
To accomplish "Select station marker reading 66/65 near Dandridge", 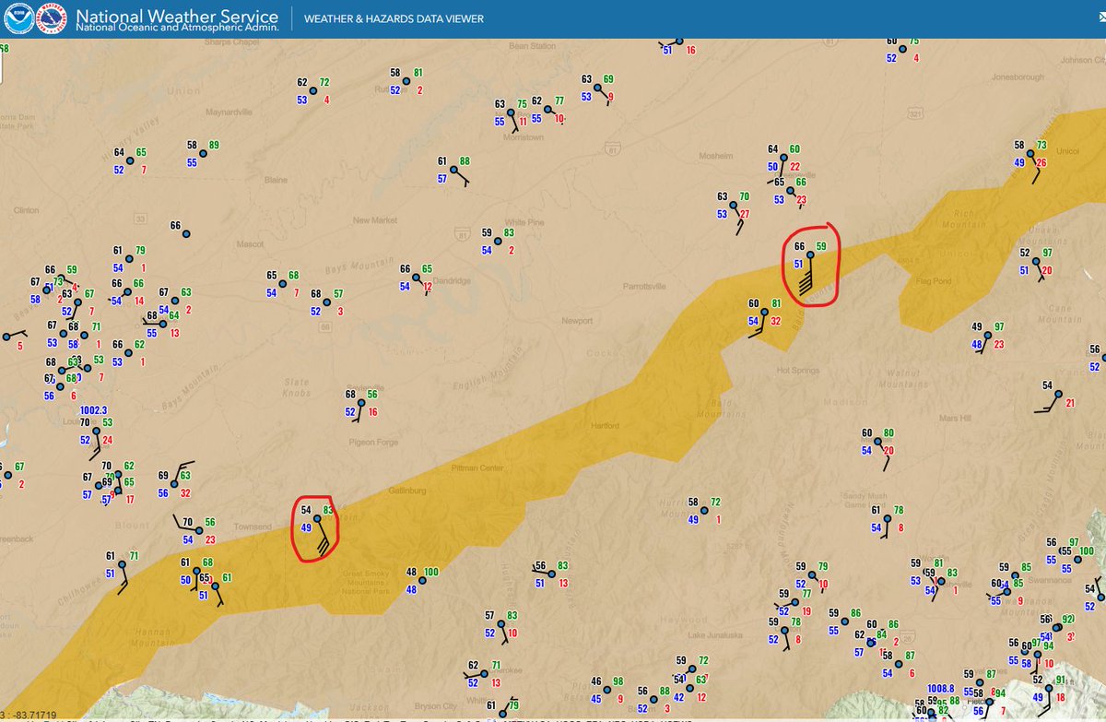I will pos(416,278).
